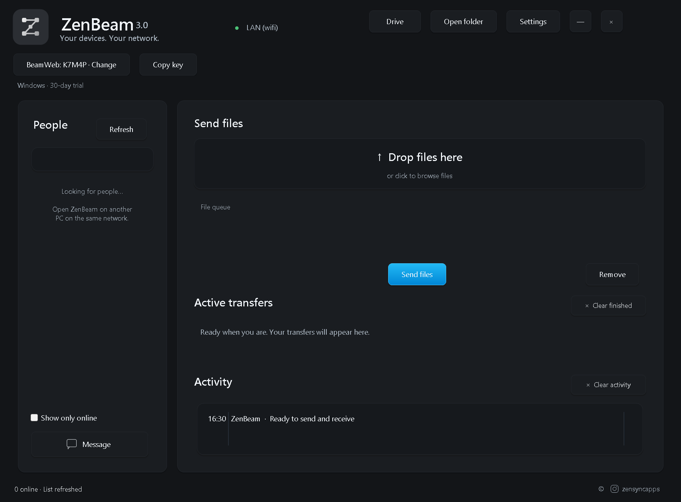This screenshot has height=502, width=681.
Task: Click the ZenBeam Z logo icon
Action: pos(31,27)
